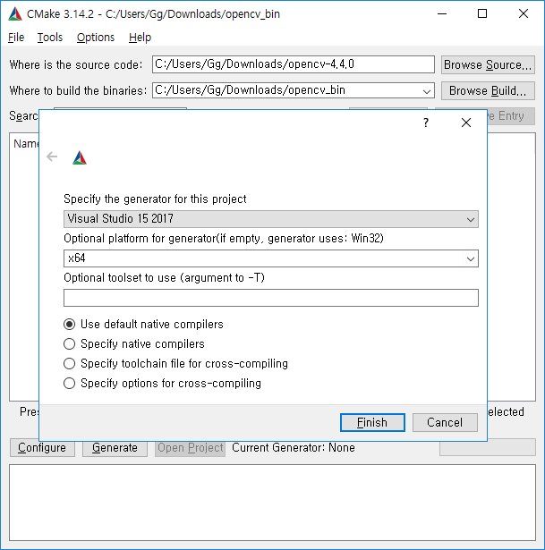The image size is (545, 550).
Task: Open the File menu
Action: coord(16,38)
